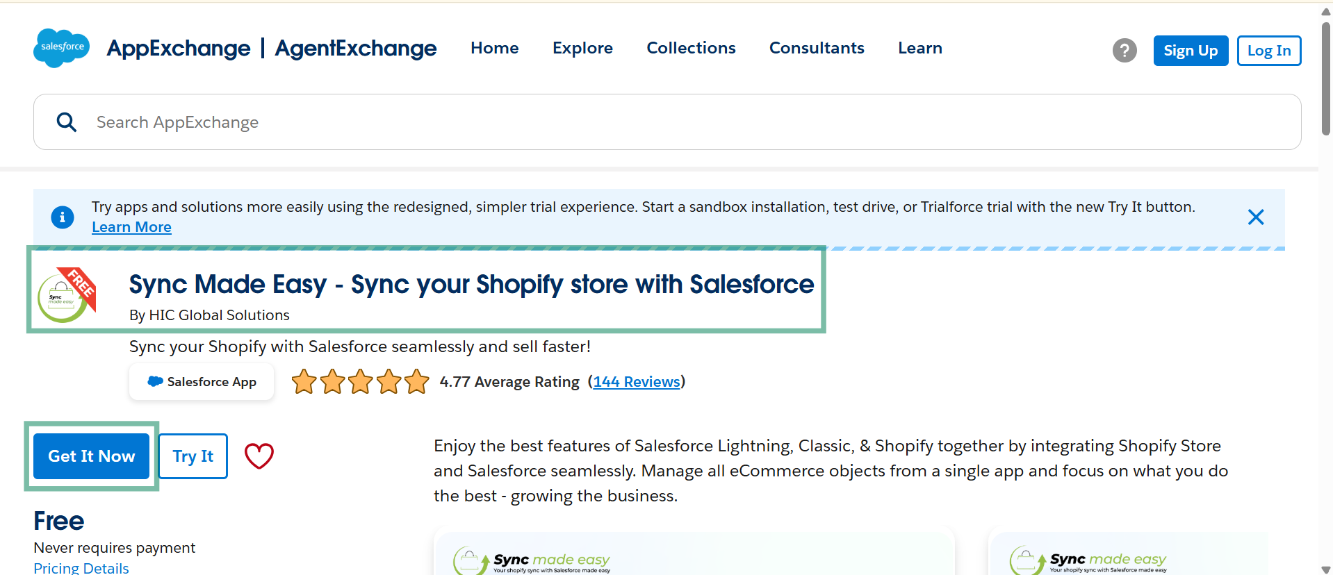The height and width of the screenshot is (575, 1333).
Task: Click the search magnifier icon
Action: 67,122
